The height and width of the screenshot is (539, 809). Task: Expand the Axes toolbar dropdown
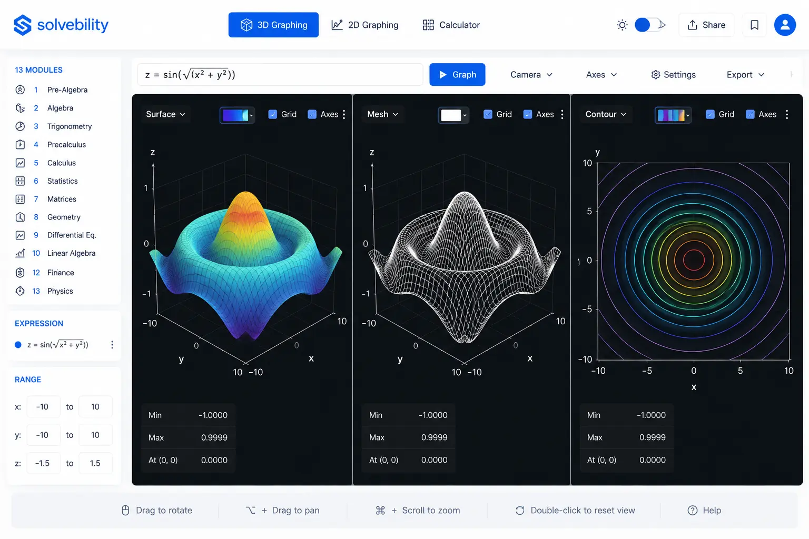point(601,75)
